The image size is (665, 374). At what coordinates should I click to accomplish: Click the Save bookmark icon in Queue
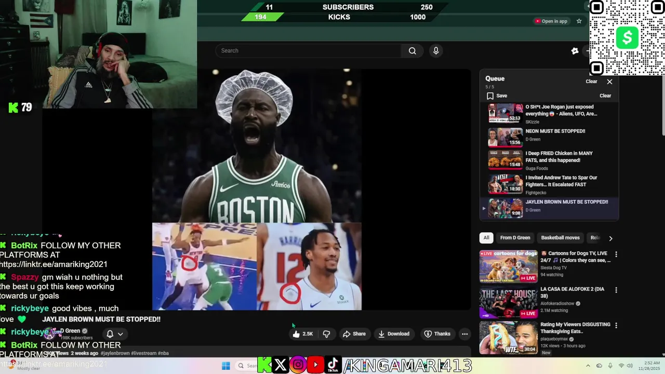[490, 96]
